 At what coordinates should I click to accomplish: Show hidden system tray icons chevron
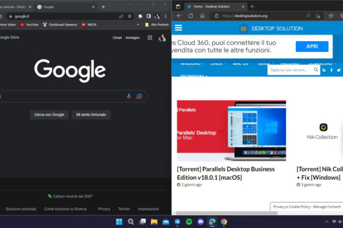(326, 222)
